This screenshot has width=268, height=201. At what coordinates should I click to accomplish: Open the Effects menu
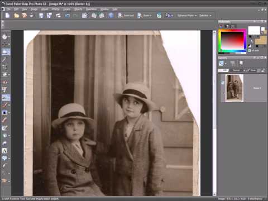coord(55,9)
